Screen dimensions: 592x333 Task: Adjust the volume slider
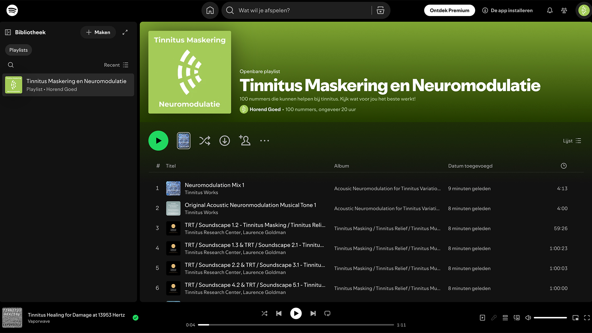pyautogui.click(x=550, y=318)
